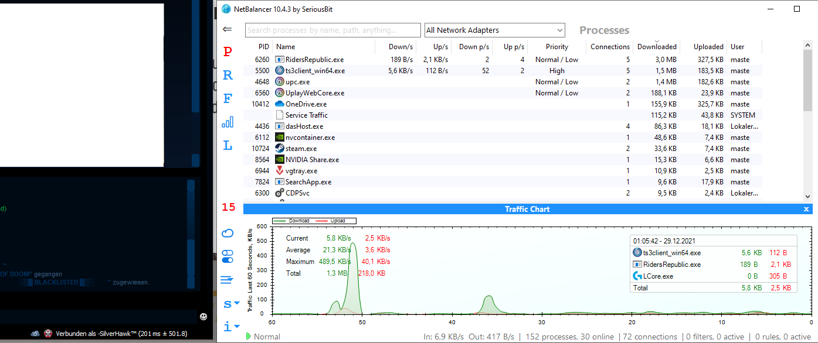Click the Normal status play indicator
Image resolution: width=818 pixels, height=343 pixels.
click(x=249, y=337)
